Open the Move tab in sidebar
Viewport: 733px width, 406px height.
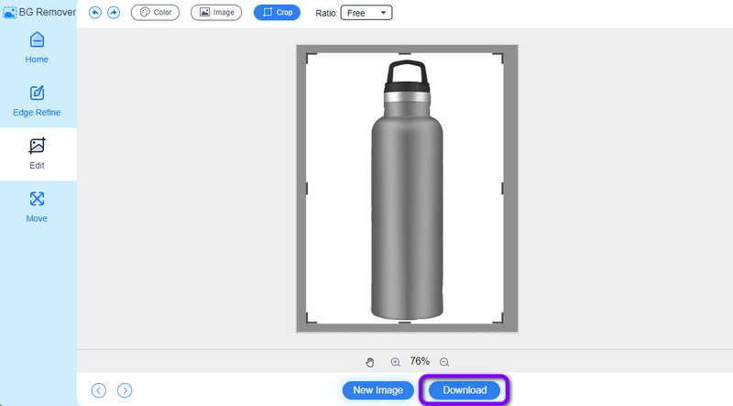(38, 207)
